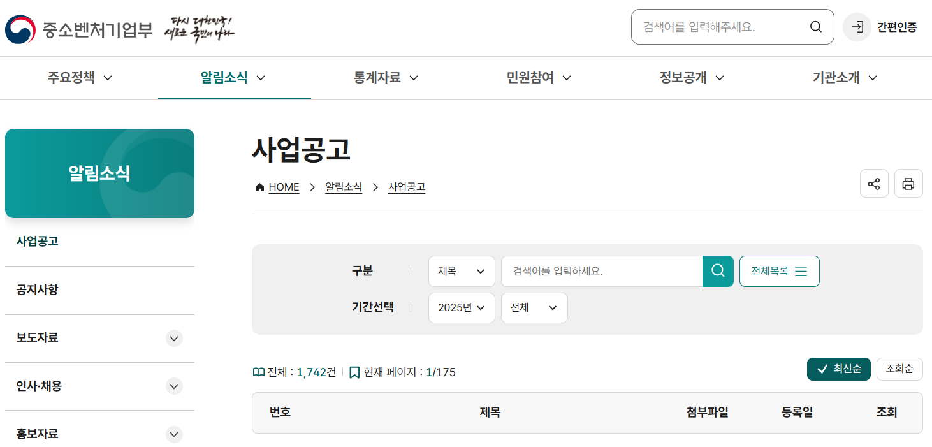932x447 pixels.
Task: Click the HOME breadcrumb link
Action: coord(284,187)
